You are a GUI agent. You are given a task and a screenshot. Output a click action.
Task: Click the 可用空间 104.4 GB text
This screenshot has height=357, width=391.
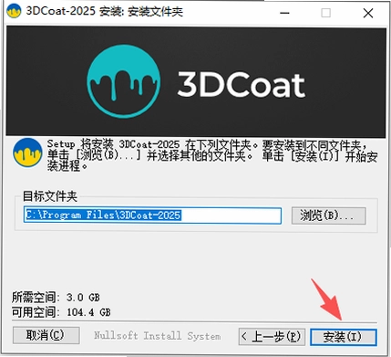(61, 312)
